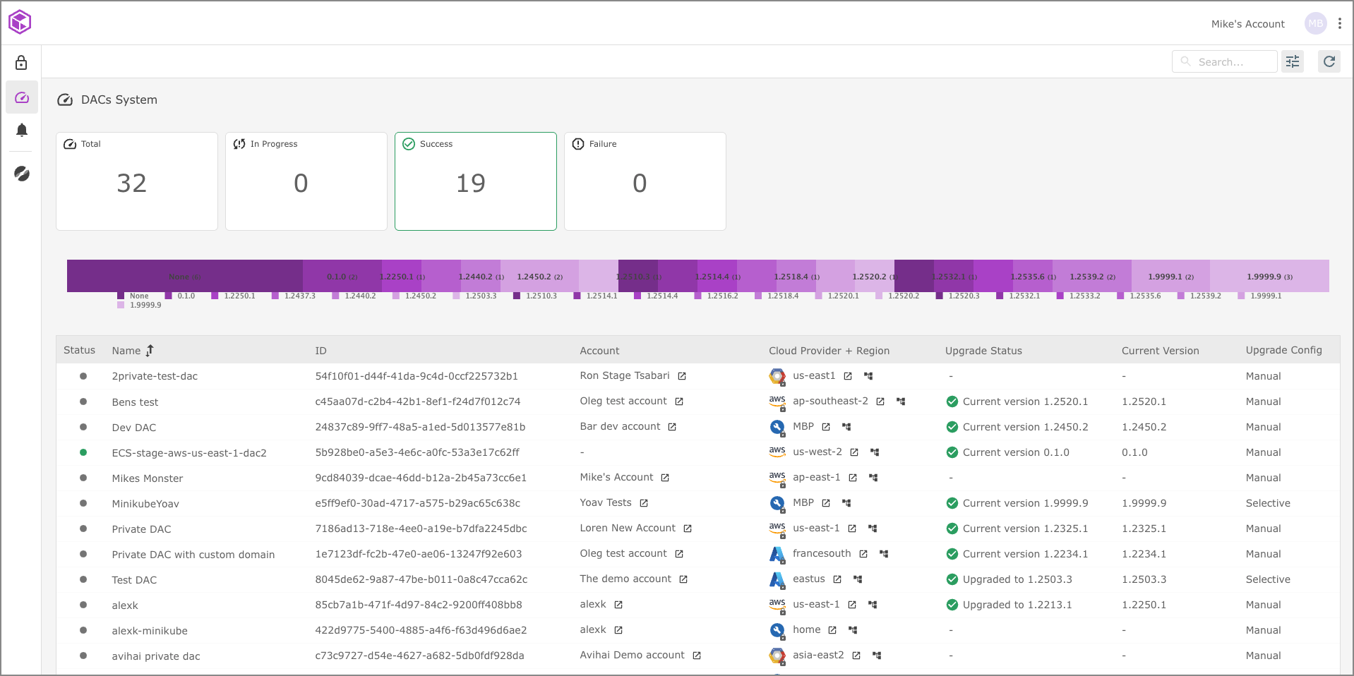This screenshot has width=1354, height=676.
Task: Open the DACs dashboard sidebar icon
Action: click(x=22, y=97)
